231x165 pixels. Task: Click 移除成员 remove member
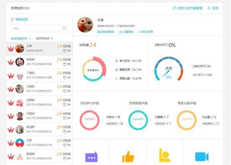coord(19,20)
